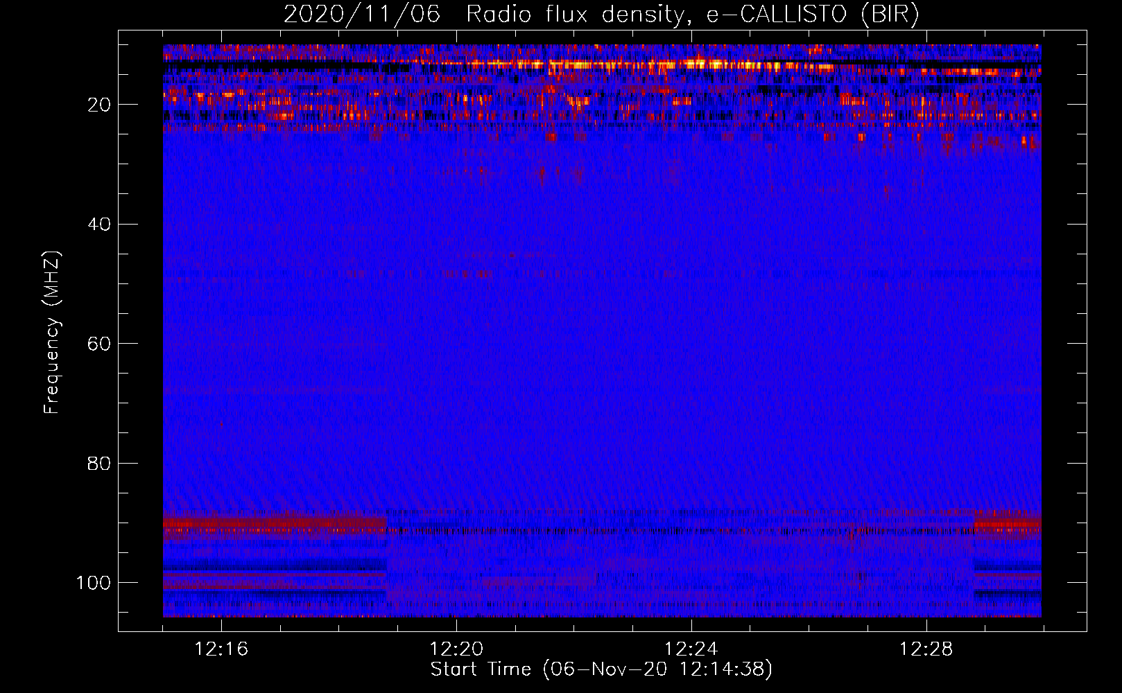Select the 40 MHz frequency tick label

(99, 225)
